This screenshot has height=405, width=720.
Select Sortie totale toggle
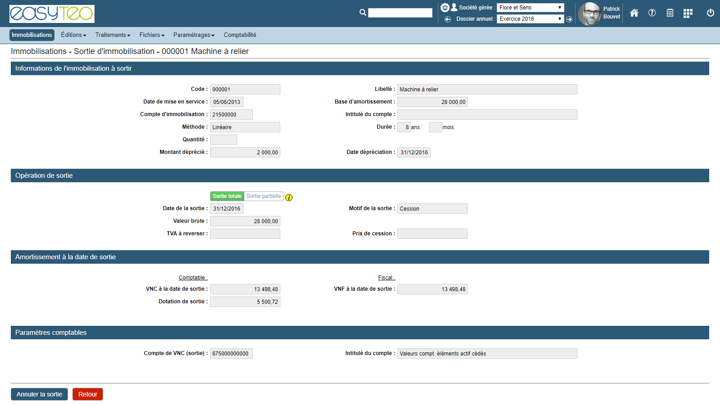coord(227,196)
